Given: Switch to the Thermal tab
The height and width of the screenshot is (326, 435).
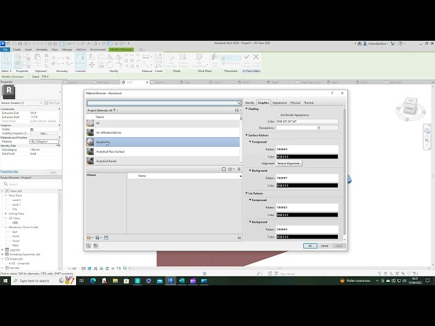Looking at the screenshot, I should tap(309, 103).
